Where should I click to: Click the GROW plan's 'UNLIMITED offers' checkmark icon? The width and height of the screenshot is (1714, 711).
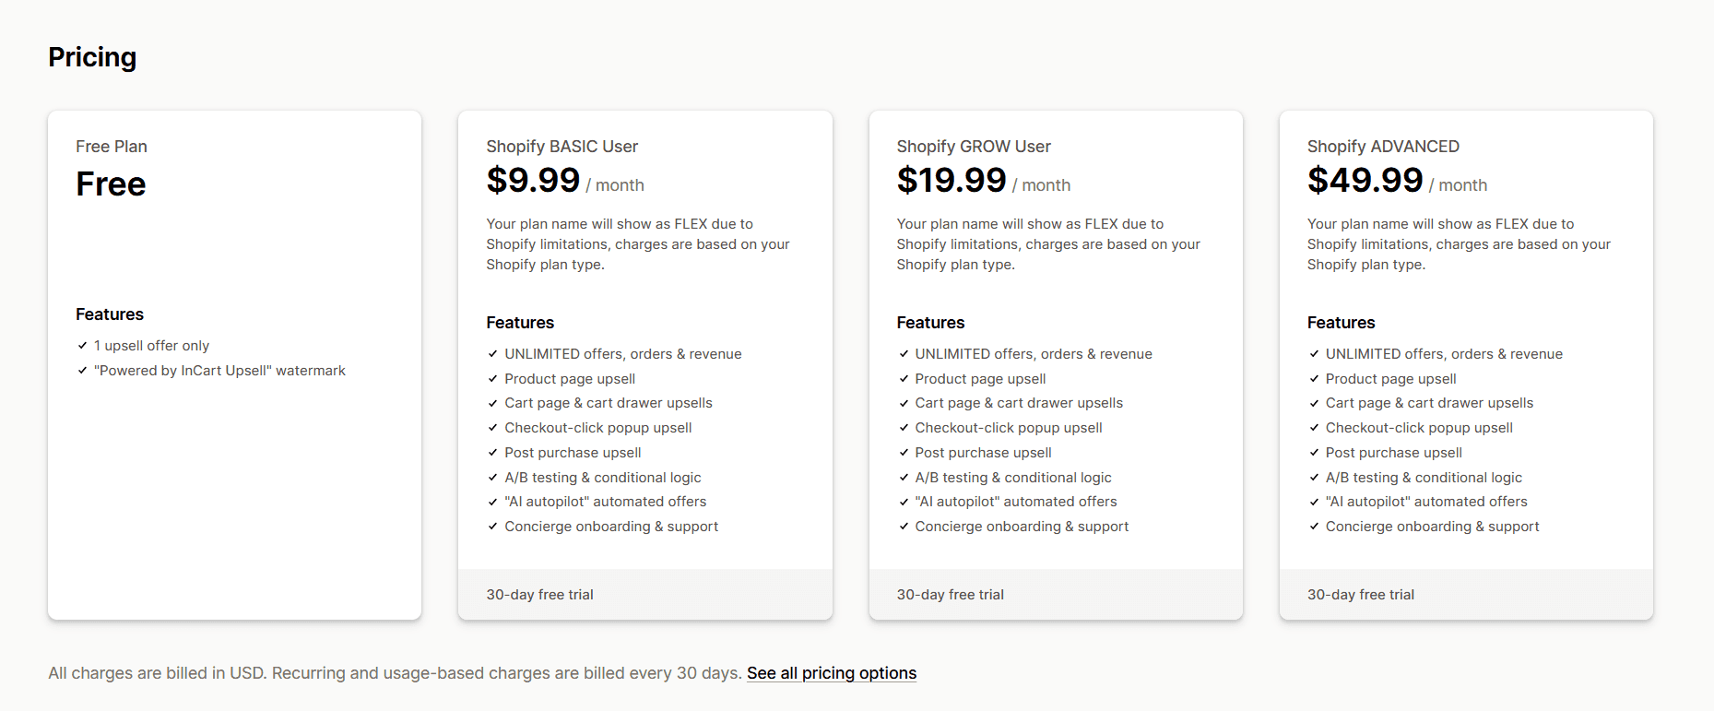(904, 354)
